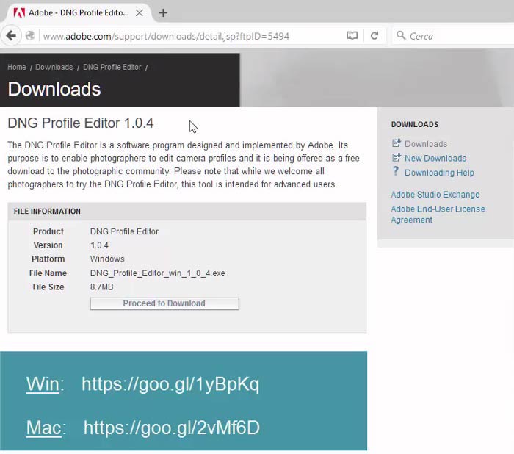Click the underlined Win label
This screenshot has width=514, height=454.
[43, 383]
